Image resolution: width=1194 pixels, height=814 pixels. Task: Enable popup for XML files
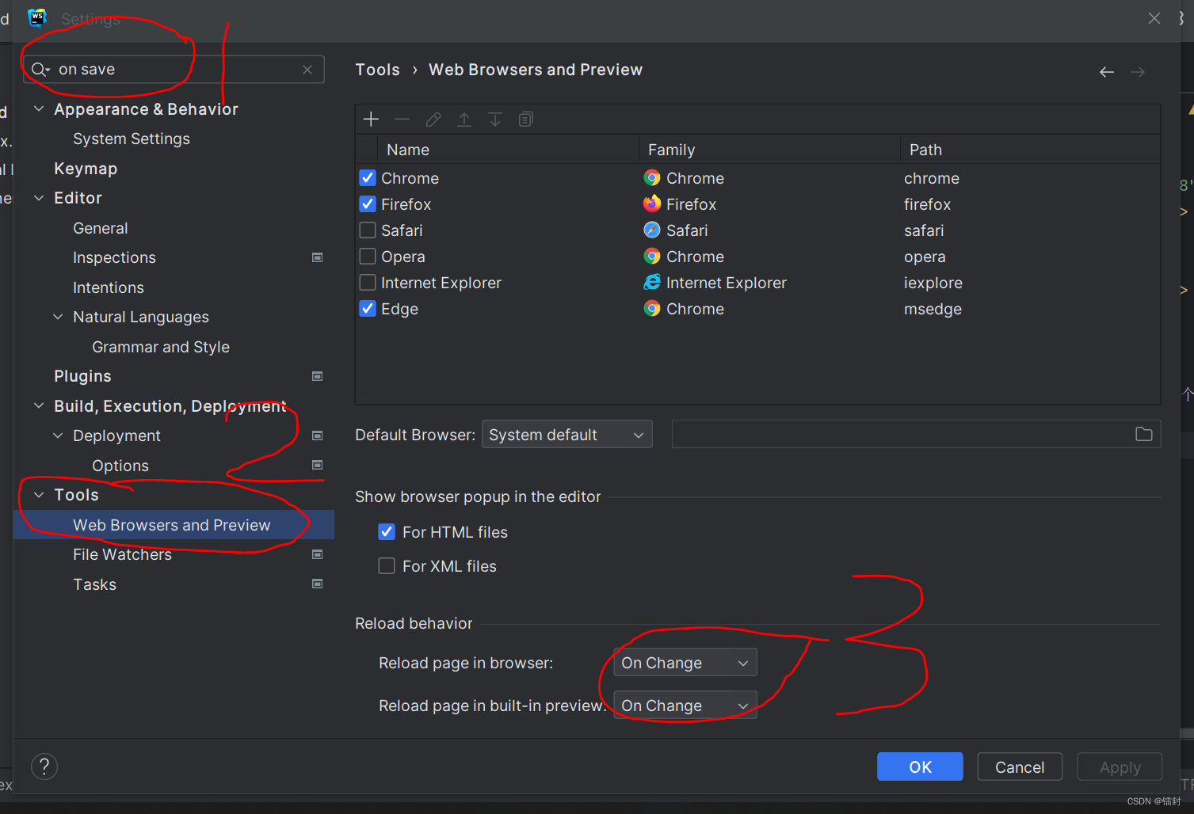[386, 565]
